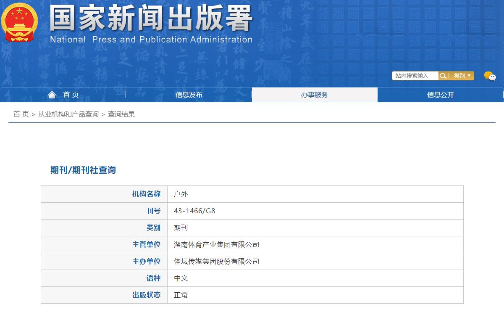This screenshot has width=504, height=323.
Task: Click the 首页 breadcrumb link
Action: pos(21,114)
